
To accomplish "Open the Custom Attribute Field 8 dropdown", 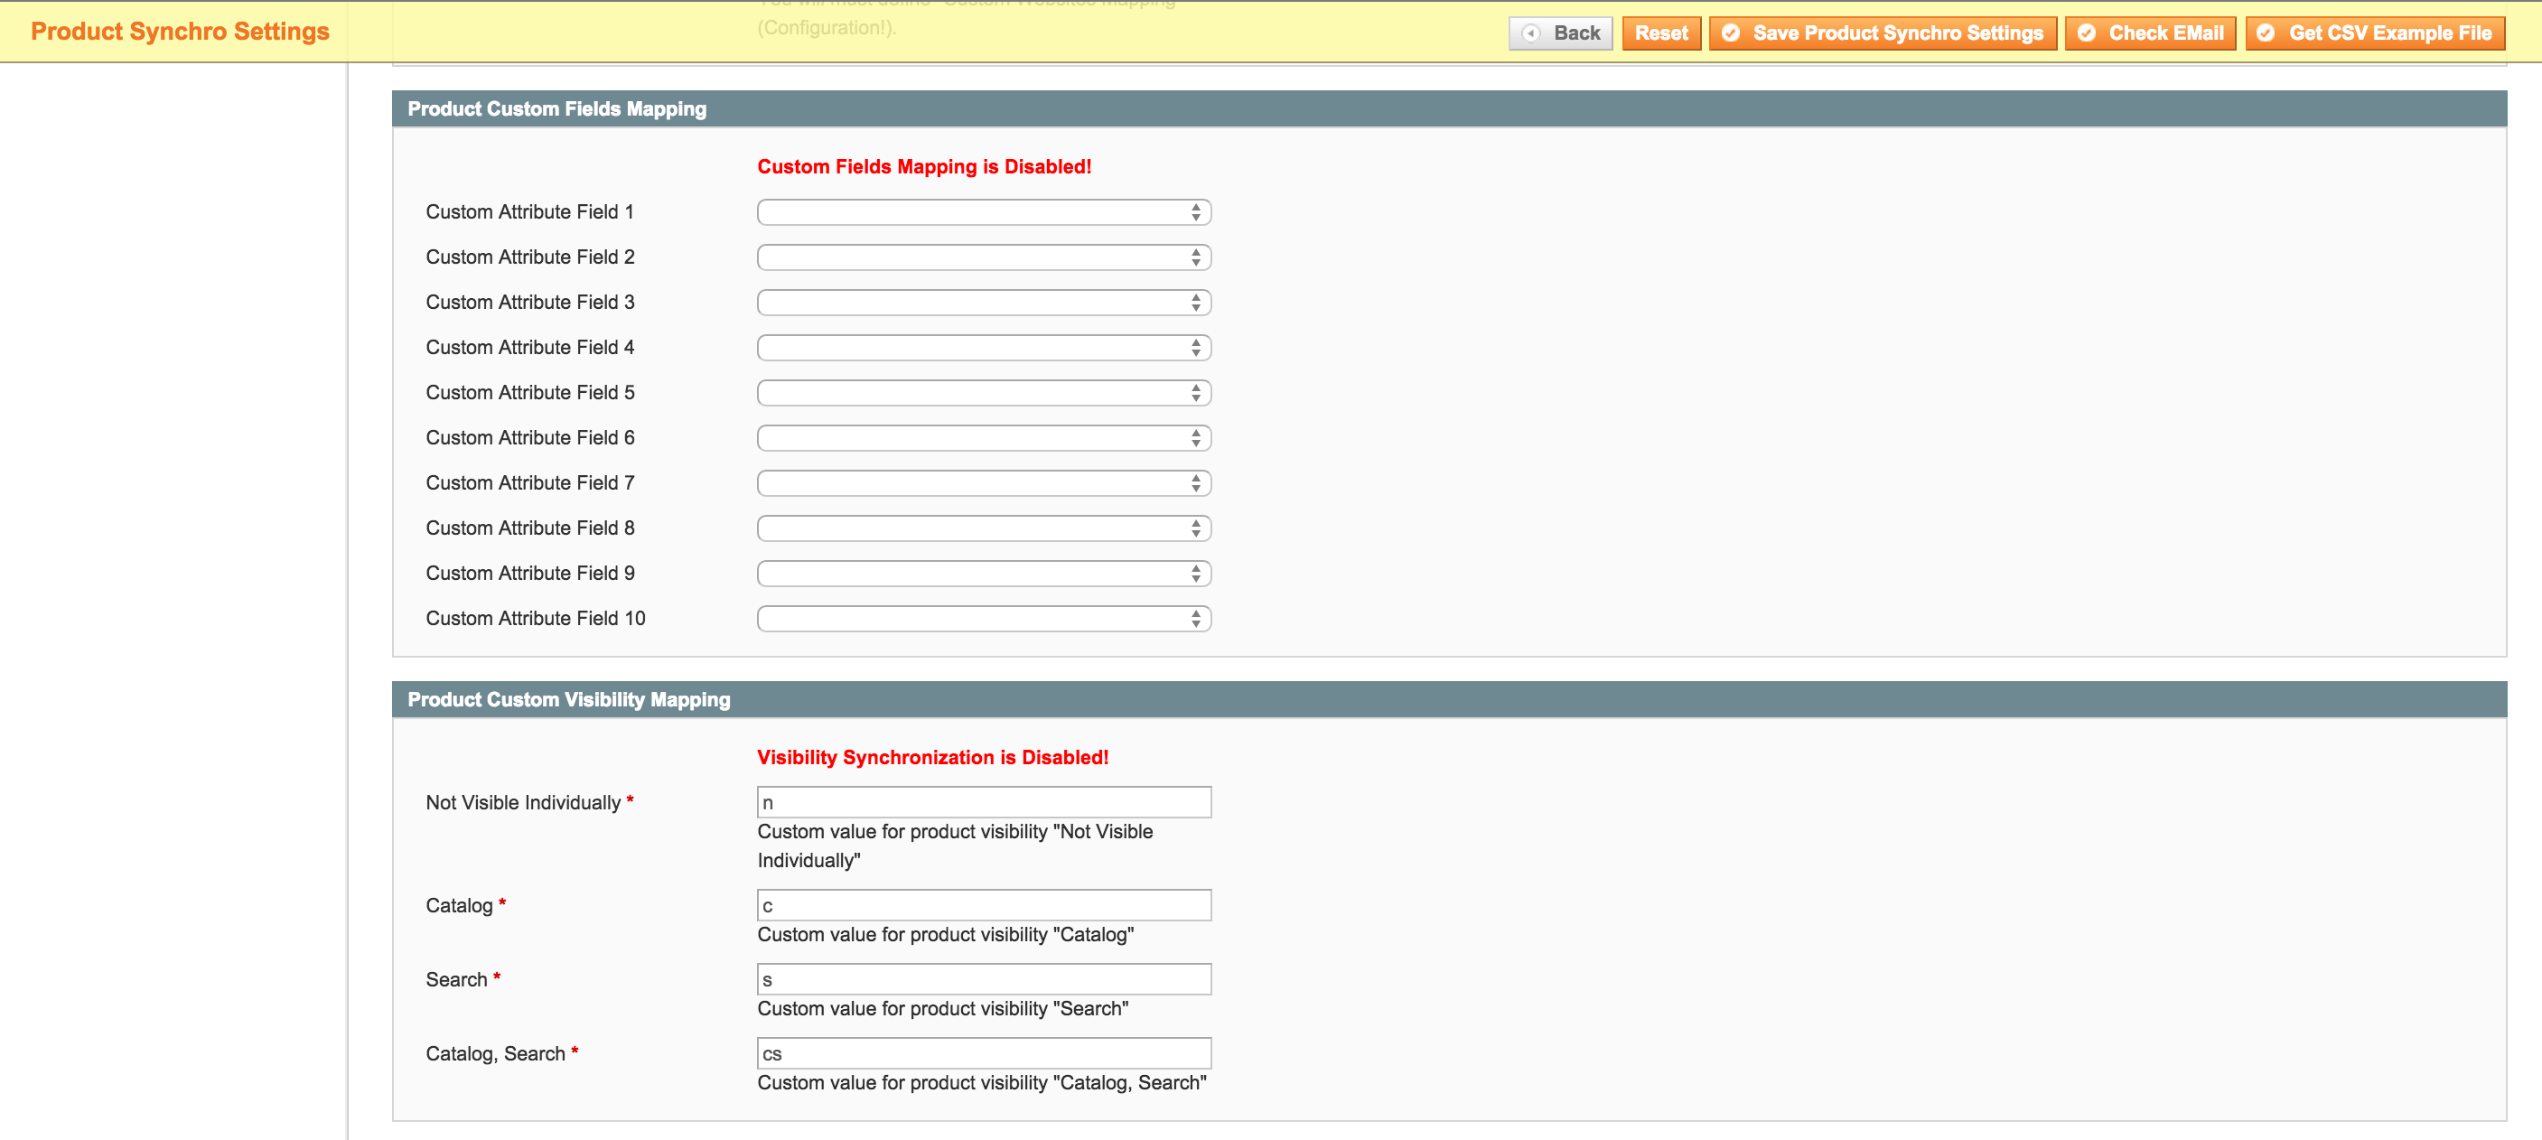I will tap(984, 529).
